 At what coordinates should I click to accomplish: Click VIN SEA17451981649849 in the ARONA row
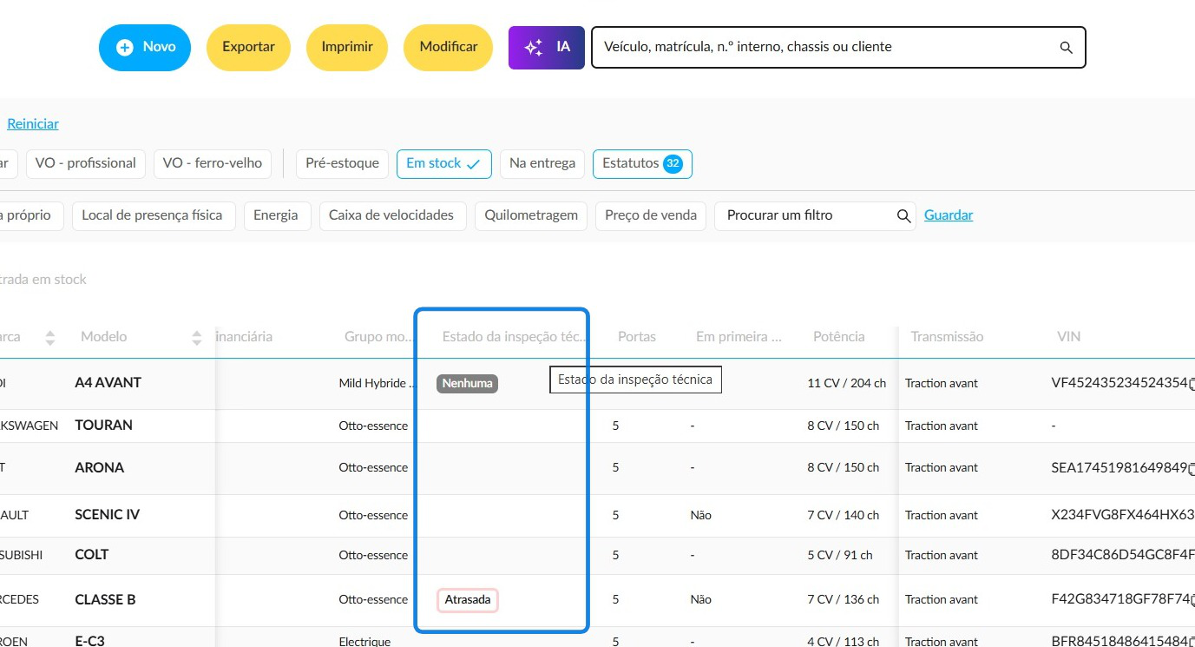[x=1119, y=468]
